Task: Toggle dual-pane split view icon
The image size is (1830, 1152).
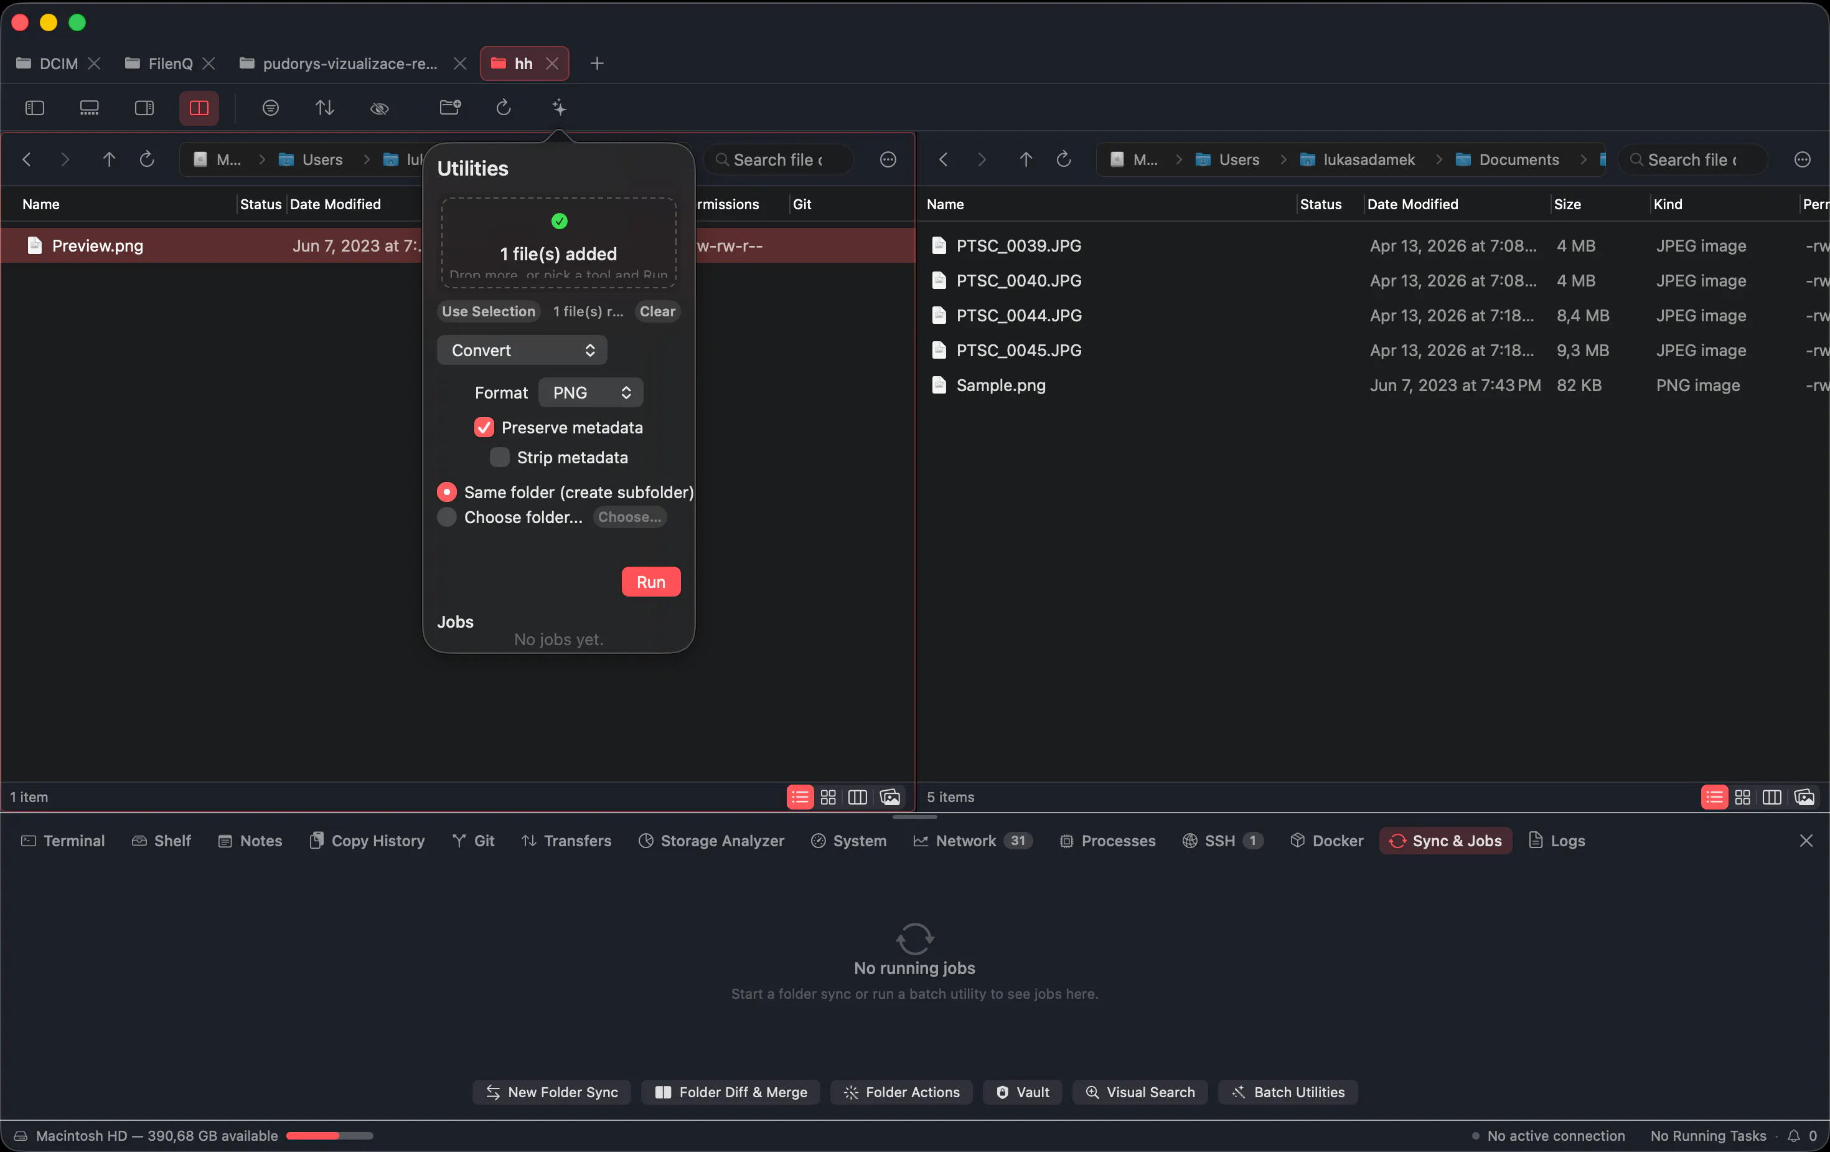Action: tap(199, 108)
